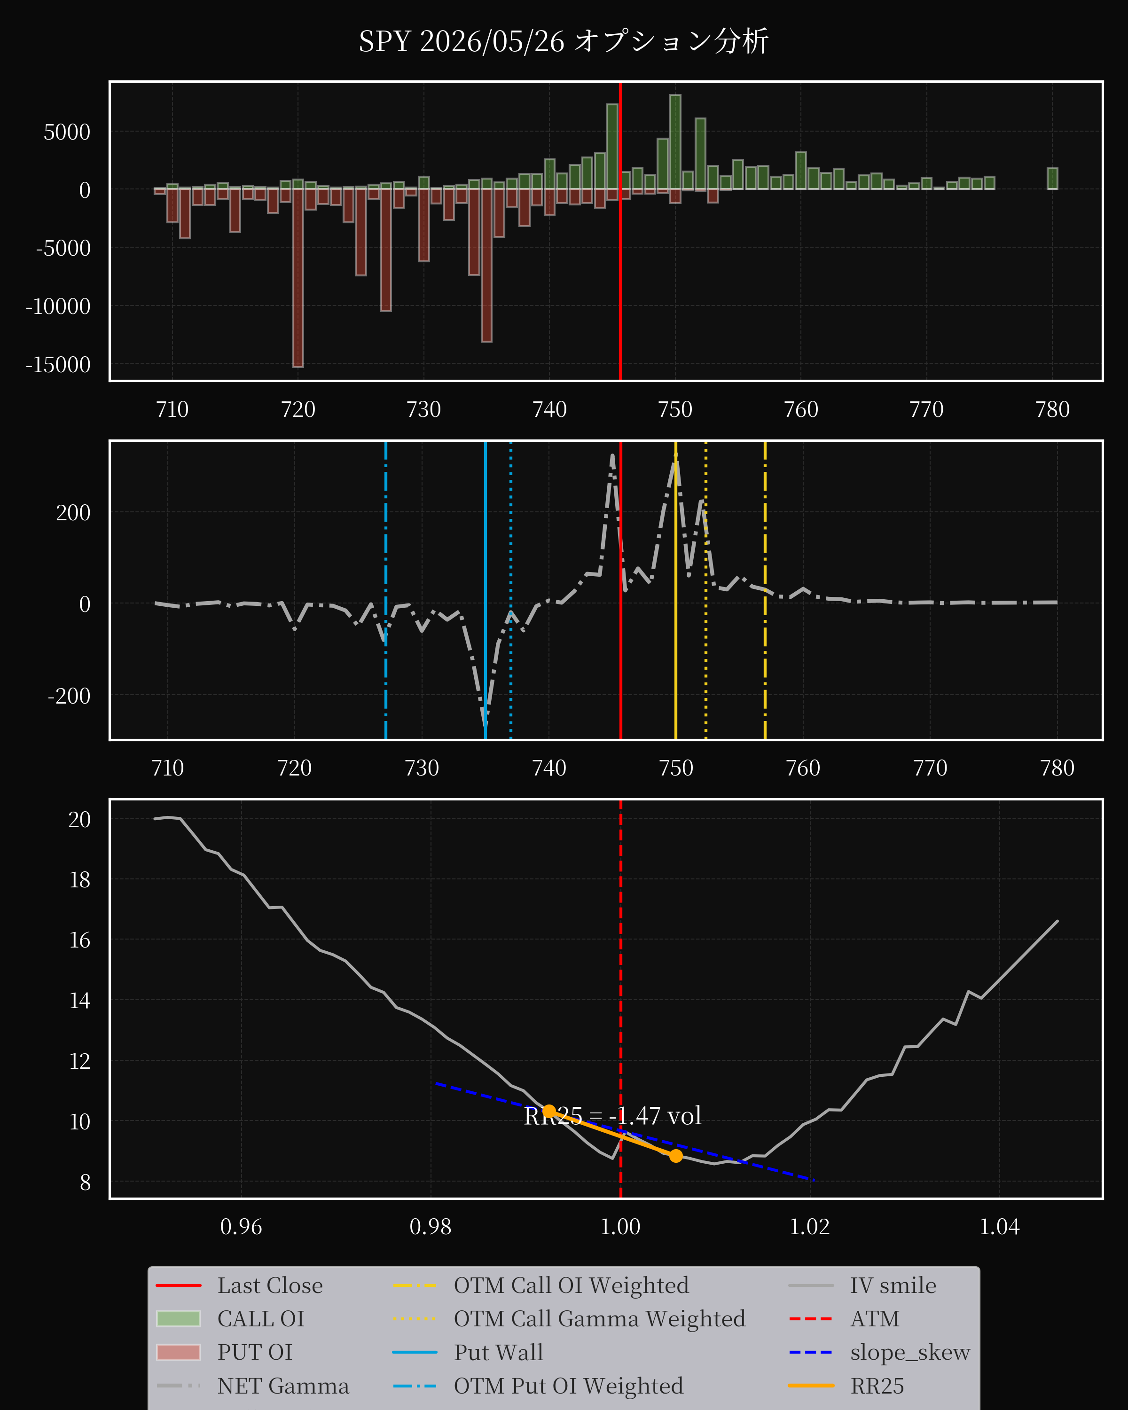Click the 'RR25 = -1.47 vol' annotation
This screenshot has width=1128, height=1410.
(x=613, y=1116)
